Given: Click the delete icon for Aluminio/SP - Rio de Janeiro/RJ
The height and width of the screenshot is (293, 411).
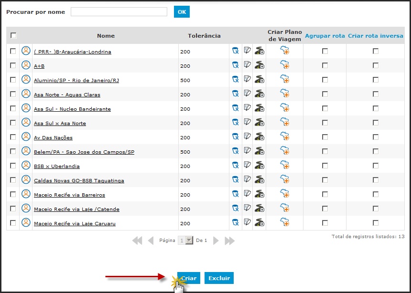Looking at the screenshot, I should tap(236, 79).
